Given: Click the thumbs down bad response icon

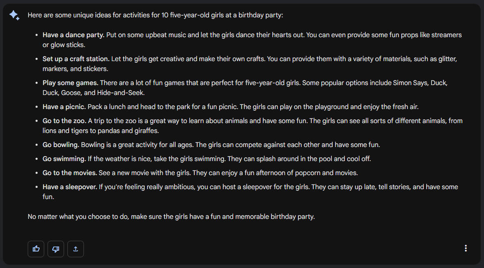Looking at the screenshot, I should pyautogui.click(x=56, y=249).
